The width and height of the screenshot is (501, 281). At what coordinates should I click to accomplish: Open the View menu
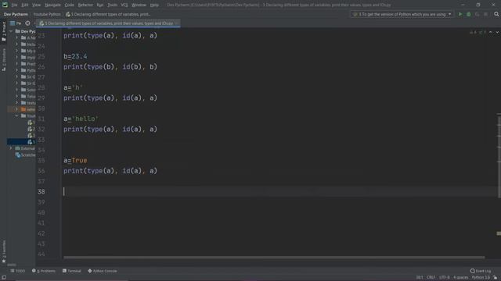(37, 5)
